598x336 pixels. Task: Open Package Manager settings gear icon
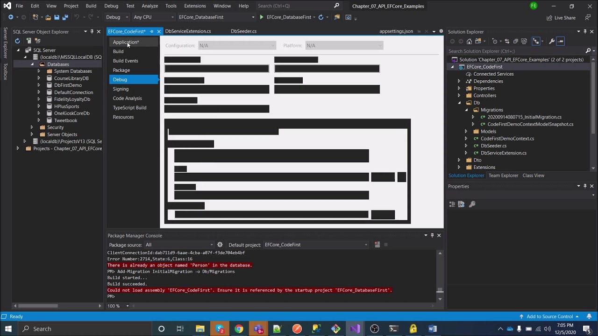(220, 245)
